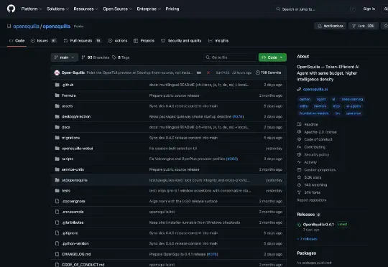This screenshot has height=267, width=388.
Task: Click the Go to file search field
Action: (230, 57)
